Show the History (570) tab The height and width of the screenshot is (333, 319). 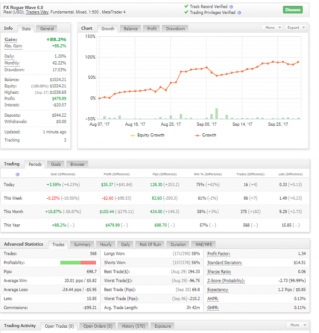tap(133, 326)
